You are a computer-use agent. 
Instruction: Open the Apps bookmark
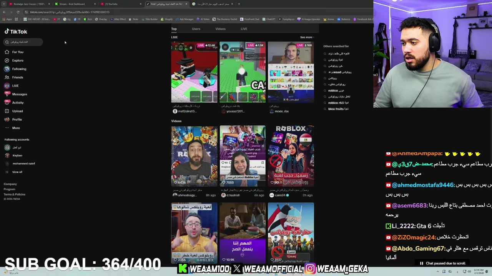point(7,19)
